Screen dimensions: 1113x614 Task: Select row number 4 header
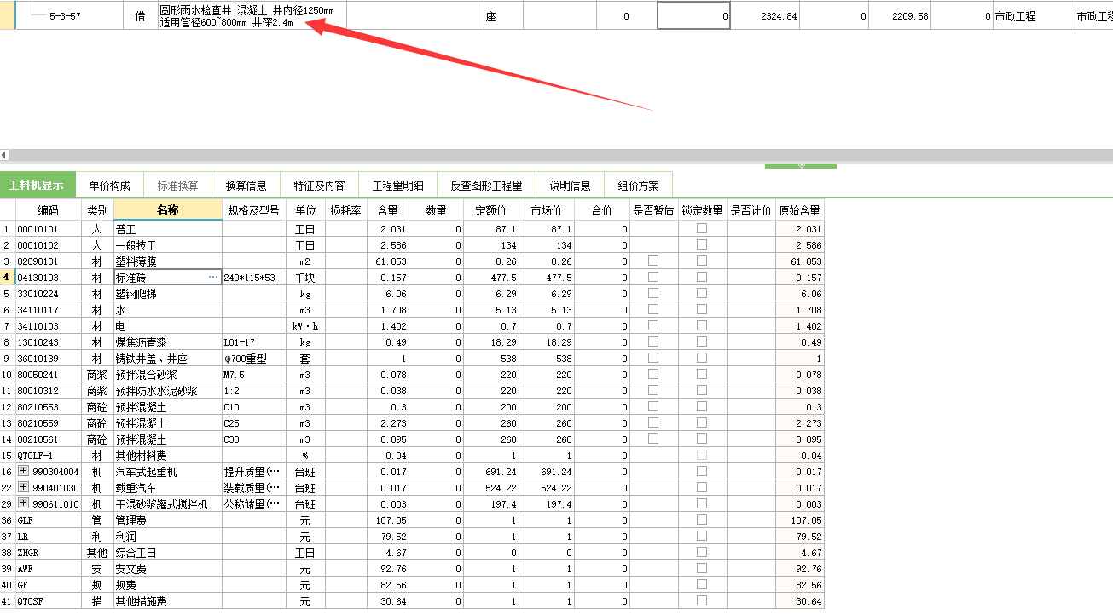click(x=7, y=278)
